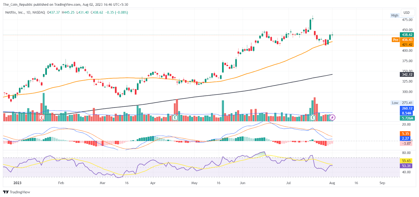Click the MACD line value 2.27
Image resolution: width=419 pixels, height=197 pixels.
405,139
